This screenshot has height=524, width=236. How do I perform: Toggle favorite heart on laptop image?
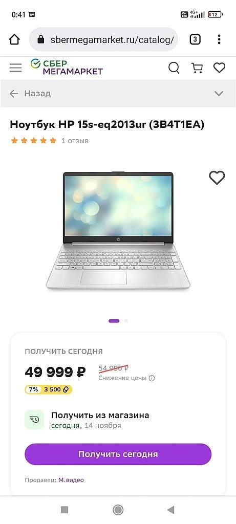(217, 178)
